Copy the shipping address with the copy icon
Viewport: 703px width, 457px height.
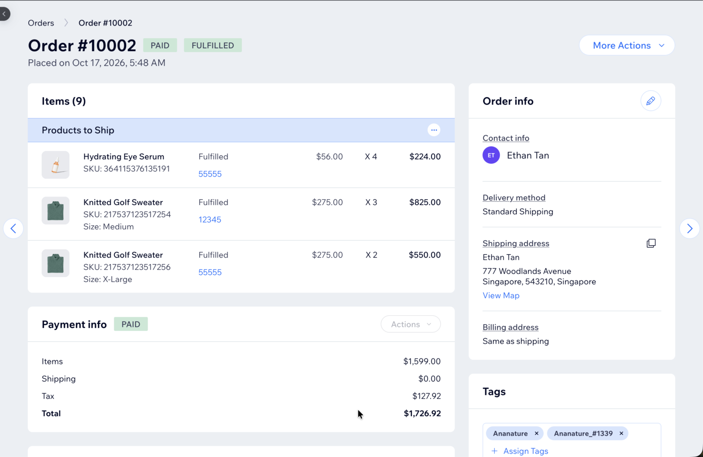pos(651,243)
